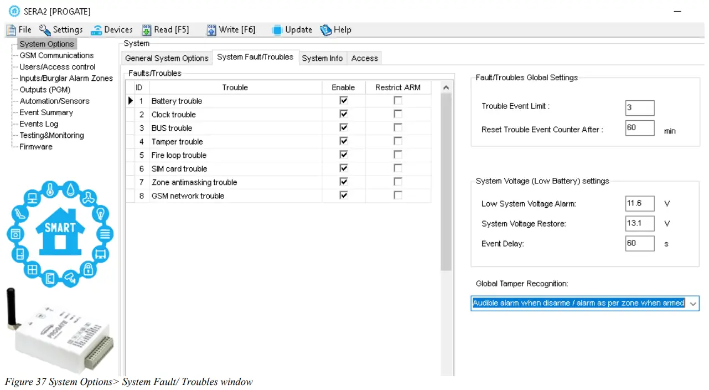Open Help from the toolbar
Viewport: 709px width, 390px height.
tap(335, 30)
